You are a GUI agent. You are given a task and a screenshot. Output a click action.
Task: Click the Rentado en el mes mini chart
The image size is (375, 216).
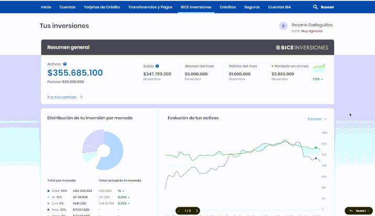(319, 68)
